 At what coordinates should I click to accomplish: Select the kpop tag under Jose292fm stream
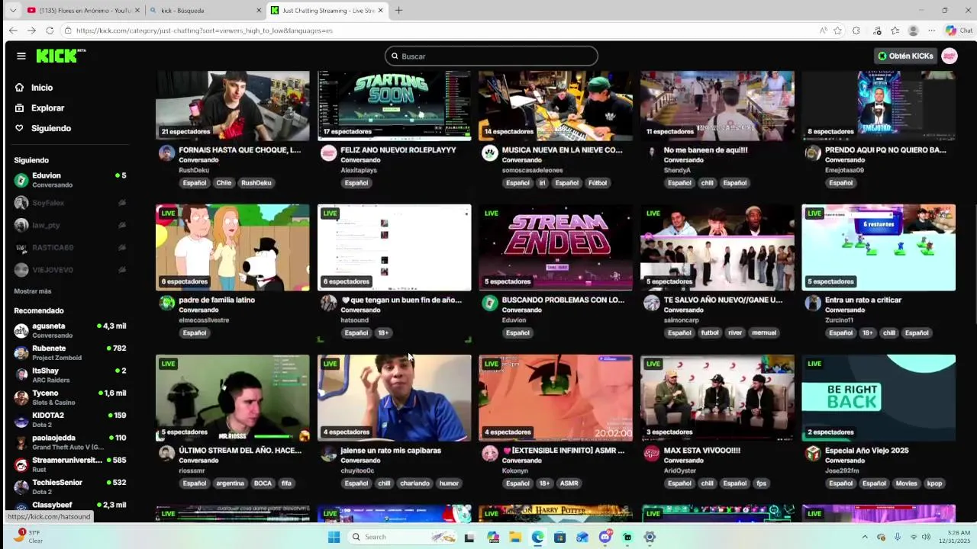point(934,483)
